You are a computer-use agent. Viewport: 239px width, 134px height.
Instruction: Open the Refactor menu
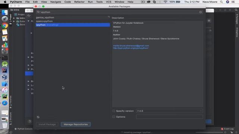pyautogui.click(x=79, y=2)
